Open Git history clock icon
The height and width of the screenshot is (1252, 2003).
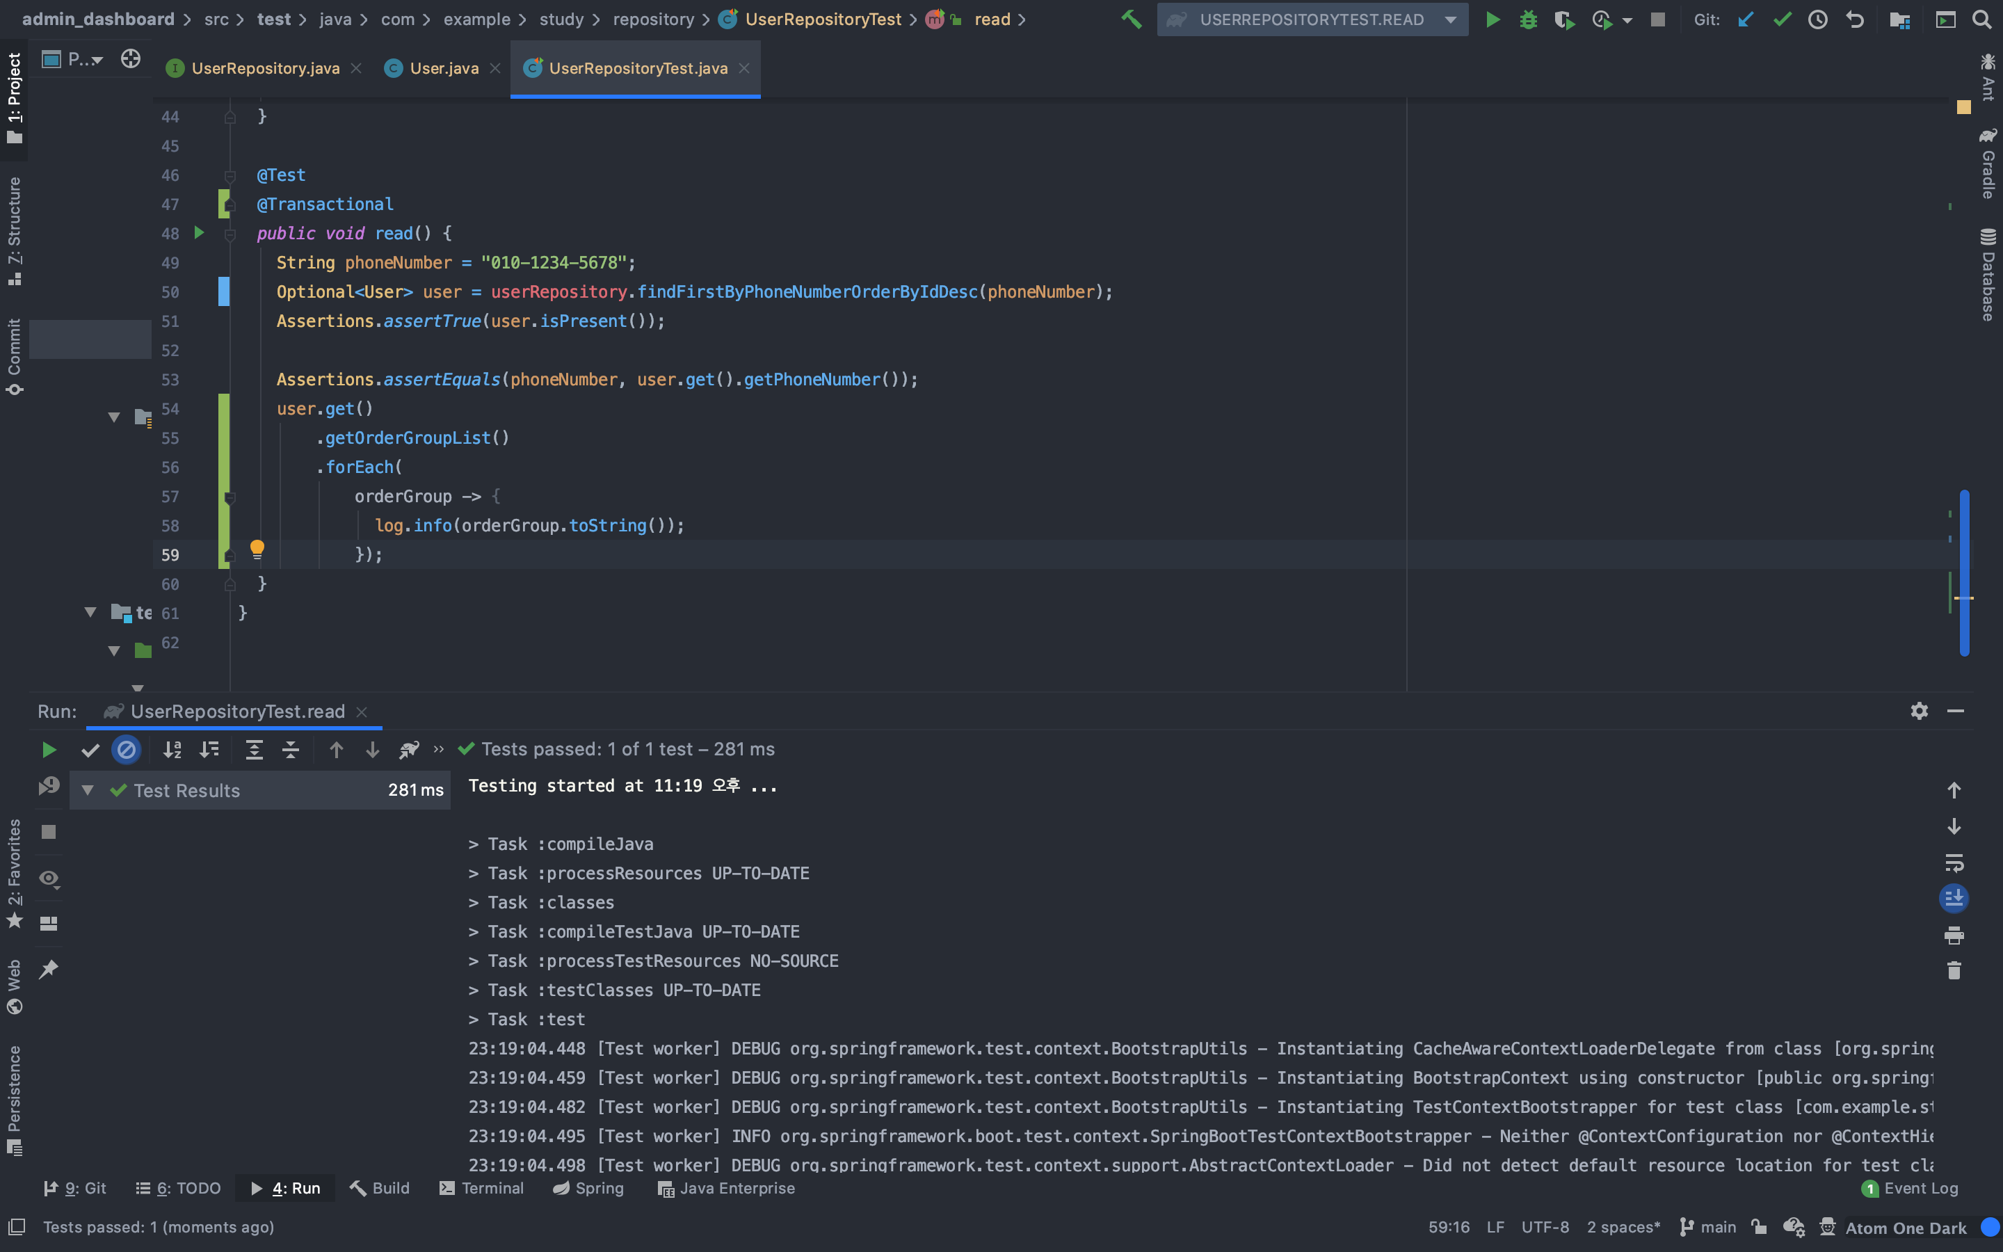[x=1817, y=19]
